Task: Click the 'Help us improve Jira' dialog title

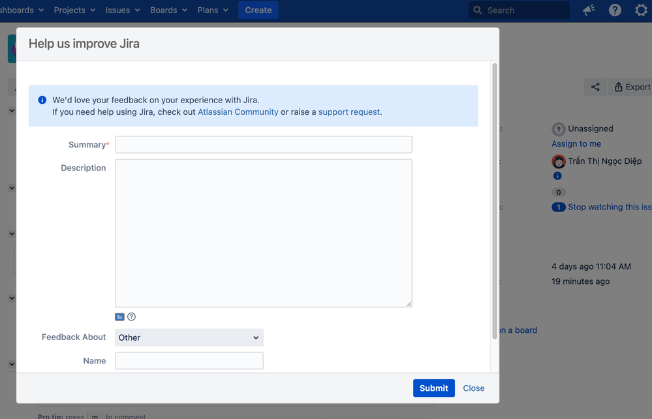Action: point(84,44)
